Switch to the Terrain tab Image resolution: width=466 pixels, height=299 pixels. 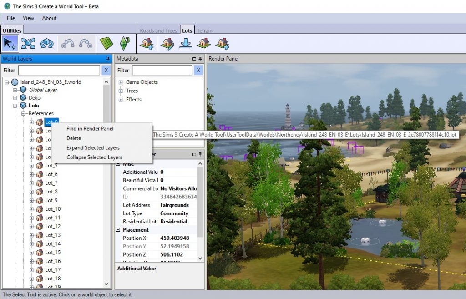(204, 30)
